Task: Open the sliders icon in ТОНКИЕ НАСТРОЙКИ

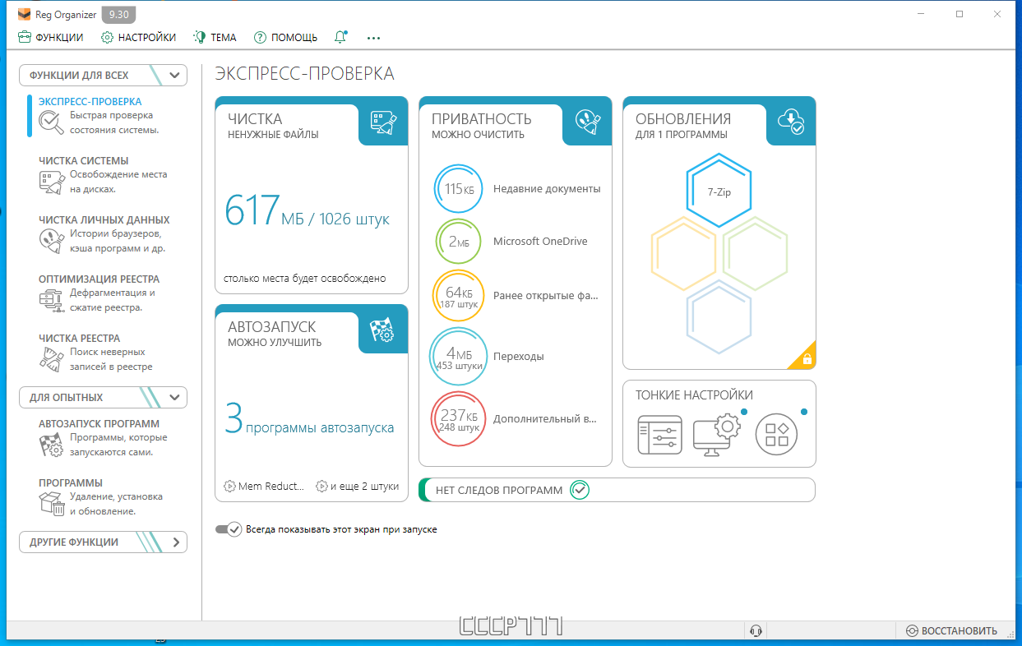Action: point(659,434)
